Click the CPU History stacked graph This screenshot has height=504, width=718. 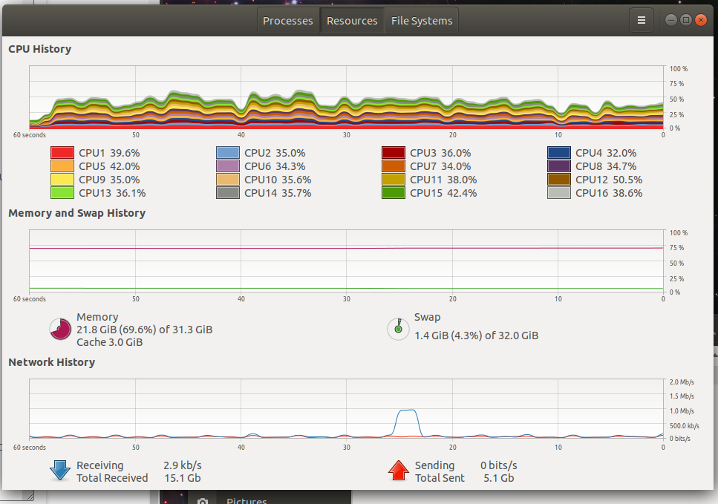pos(346,97)
